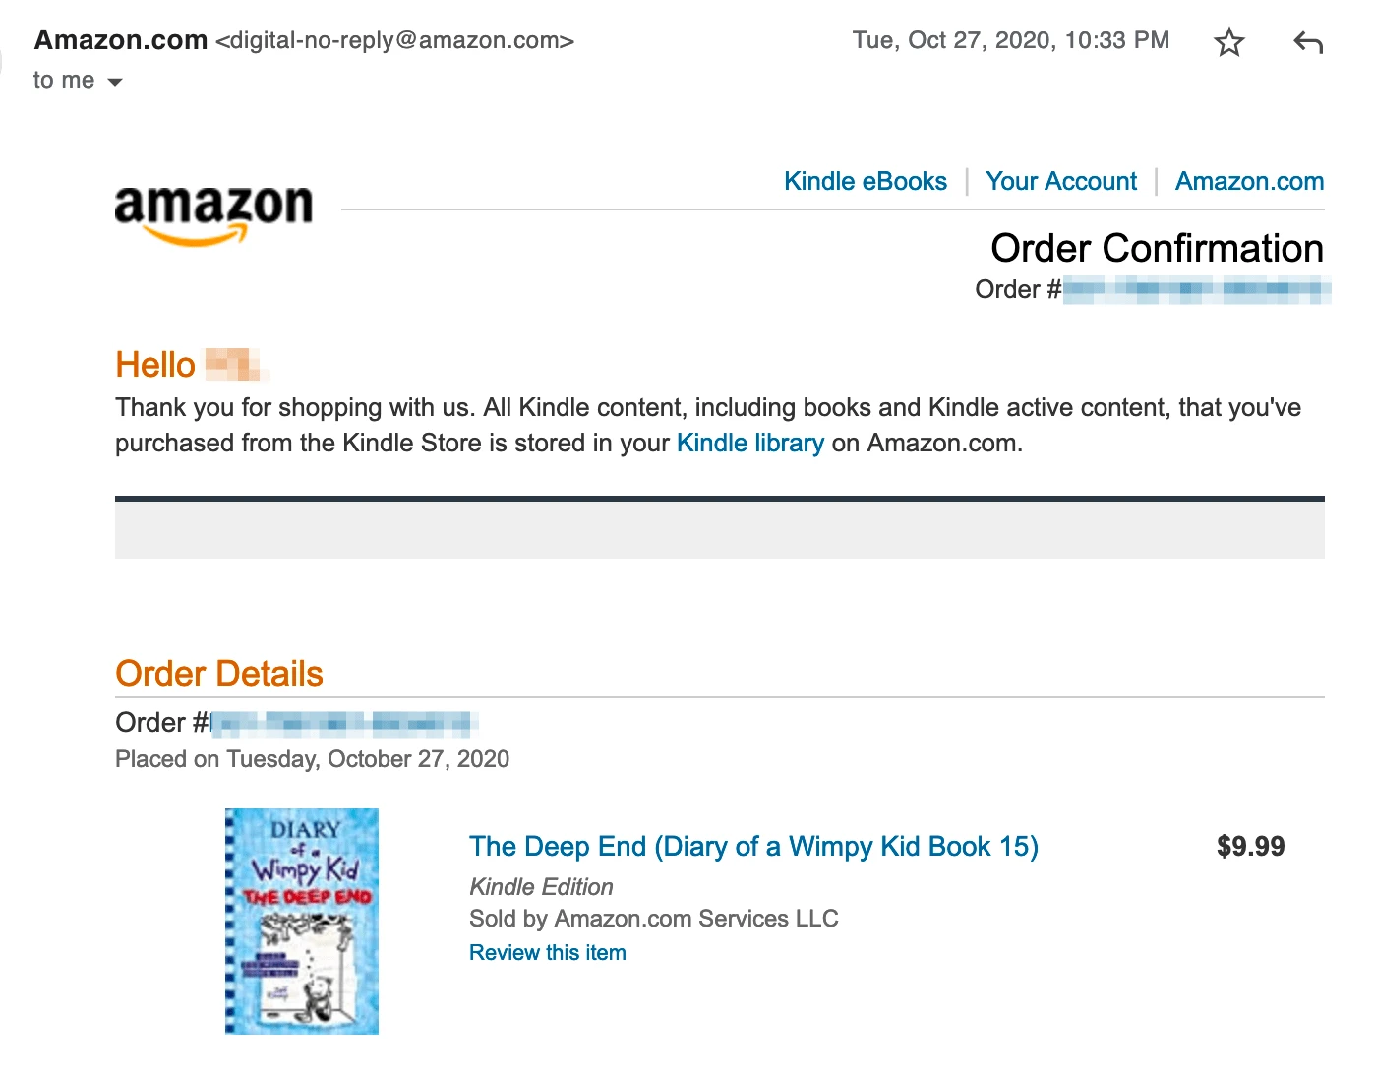Click the $9.99 price

click(1250, 846)
